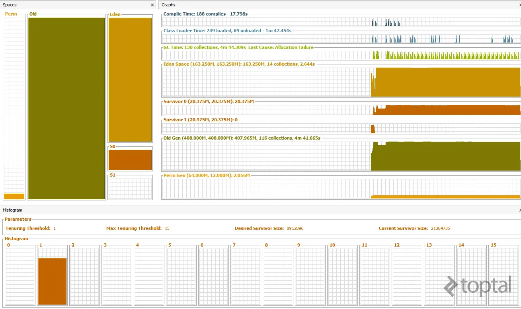Click the Old Gen usage graph

tap(341, 156)
